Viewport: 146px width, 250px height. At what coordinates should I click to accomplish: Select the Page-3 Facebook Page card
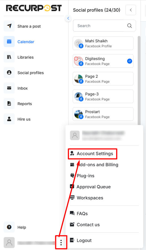click(103, 97)
